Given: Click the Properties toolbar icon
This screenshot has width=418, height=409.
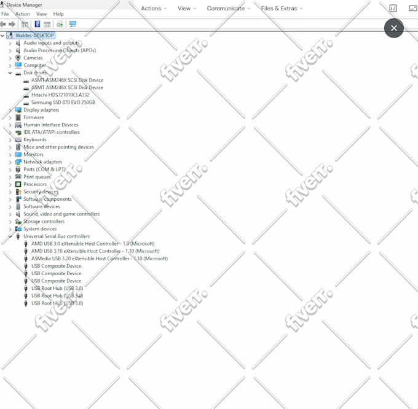Looking at the screenshot, I should (x=47, y=24).
